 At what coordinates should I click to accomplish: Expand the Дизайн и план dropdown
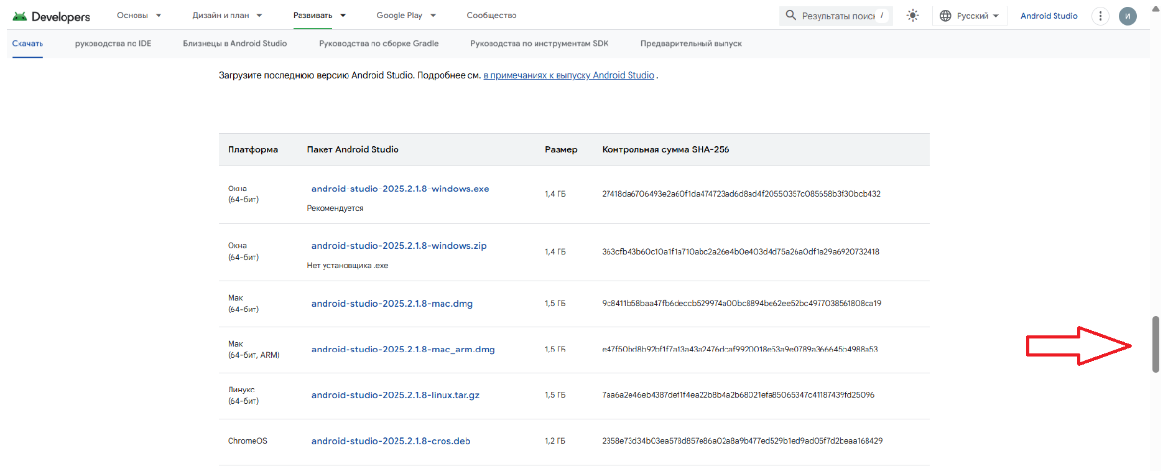227,16
